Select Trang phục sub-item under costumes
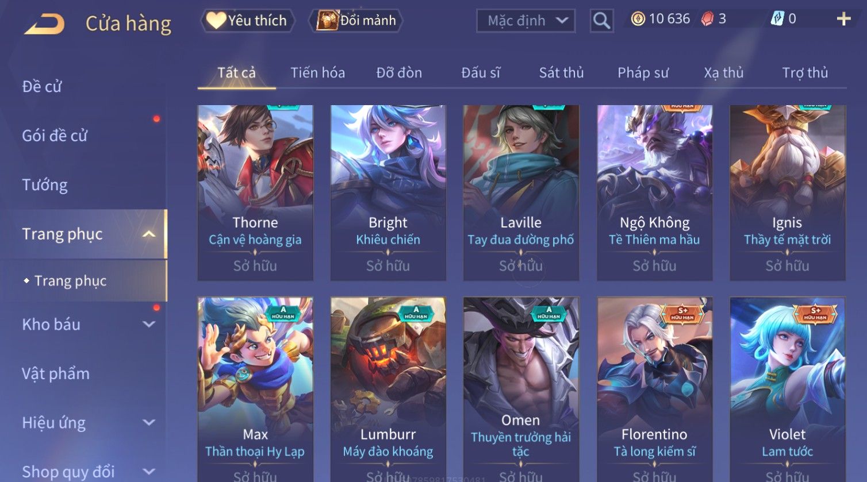 tap(70, 280)
